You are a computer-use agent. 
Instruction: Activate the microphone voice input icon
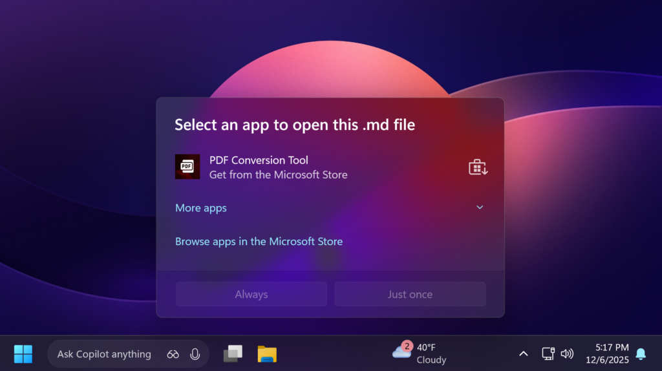(195, 354)
